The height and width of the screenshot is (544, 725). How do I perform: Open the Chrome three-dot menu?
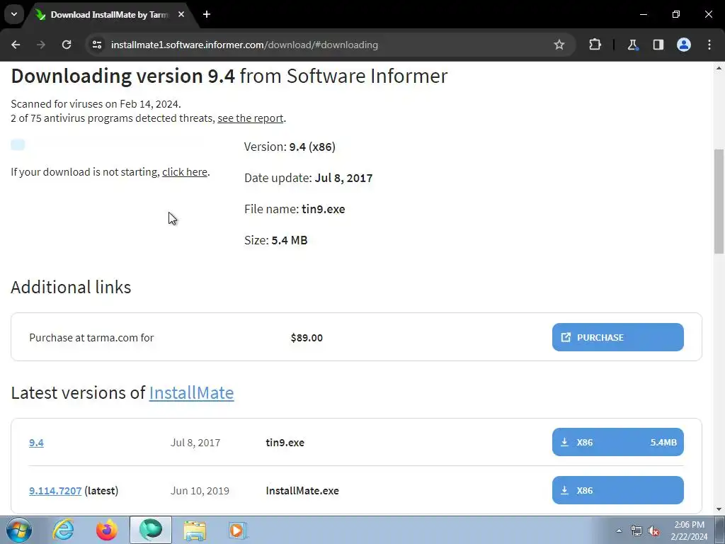[x=709, y=45]
